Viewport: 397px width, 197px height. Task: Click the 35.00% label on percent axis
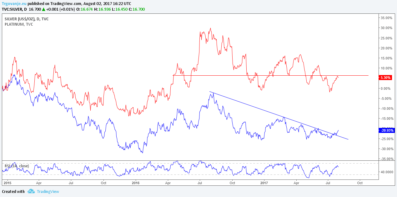point(386,18)
